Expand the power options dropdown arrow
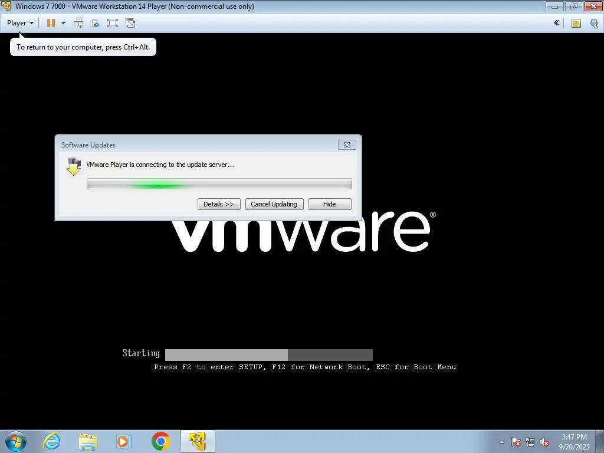Image resolution: width=604 pixels, height=453 pixels. pyautogui.click(x=64, y=23)
